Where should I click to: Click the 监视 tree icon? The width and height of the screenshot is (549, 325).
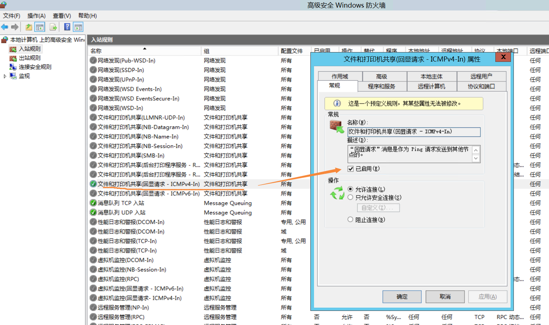[13, 76]
